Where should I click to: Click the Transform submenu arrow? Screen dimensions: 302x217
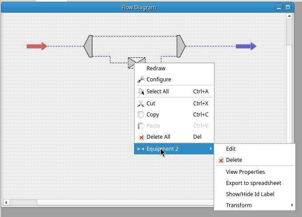[292, 205]
